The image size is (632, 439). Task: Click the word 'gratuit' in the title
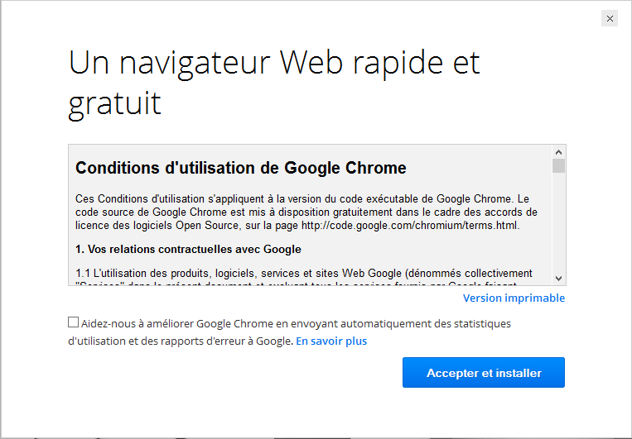[114, 104]
